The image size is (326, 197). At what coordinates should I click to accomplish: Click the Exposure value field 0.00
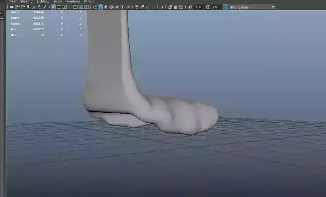198,7
